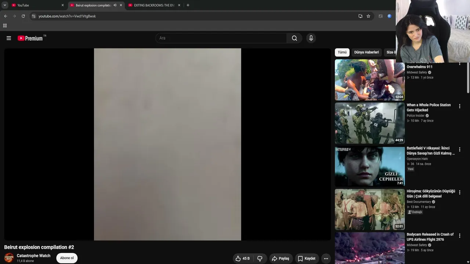
Task: Go forward in browser history
Action: pos(14,16)
